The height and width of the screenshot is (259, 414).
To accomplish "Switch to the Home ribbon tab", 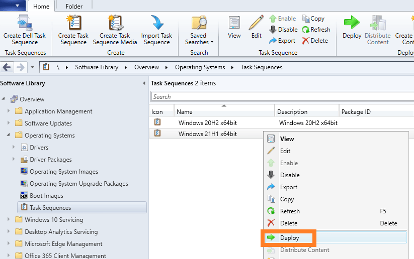I will (x=41, y=7).
